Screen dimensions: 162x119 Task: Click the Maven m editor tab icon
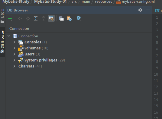(157, 10)
